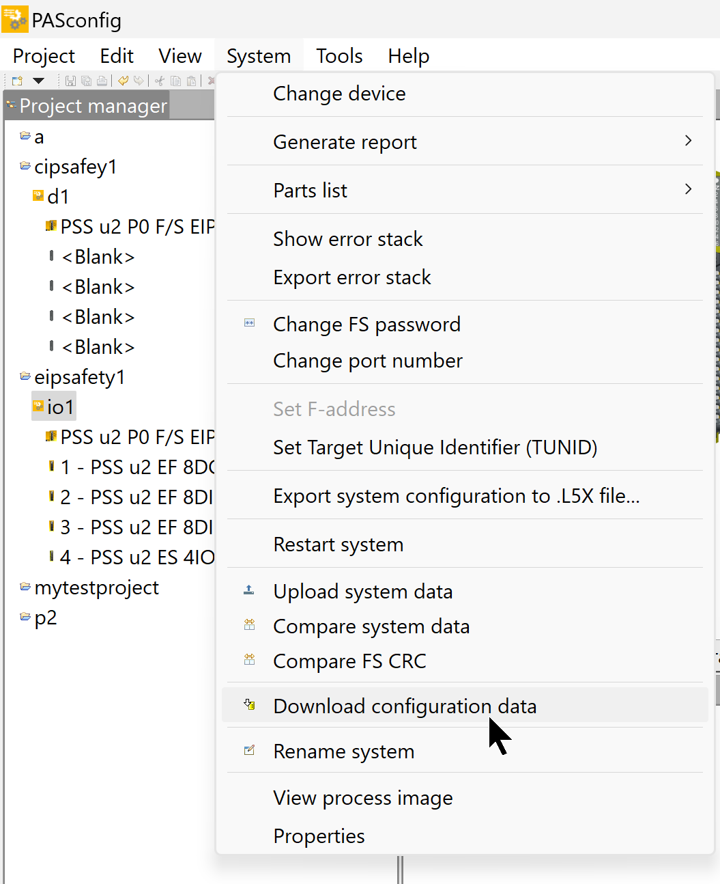Click the cipsafey1 project folder icon
This screenshot has width=720, height=884.
[25, 166]
